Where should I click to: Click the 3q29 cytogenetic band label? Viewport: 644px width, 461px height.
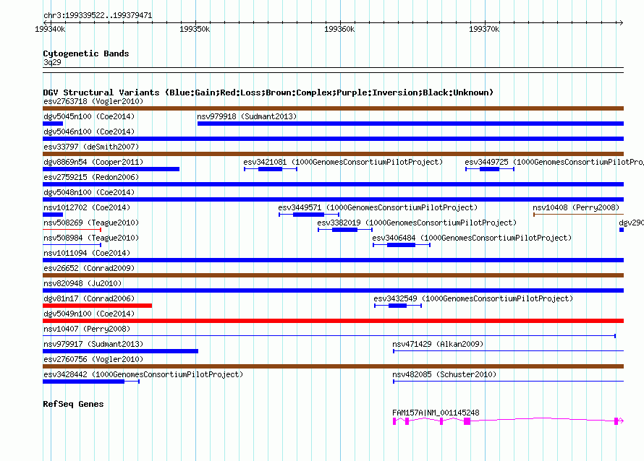[x=52, y=62]
